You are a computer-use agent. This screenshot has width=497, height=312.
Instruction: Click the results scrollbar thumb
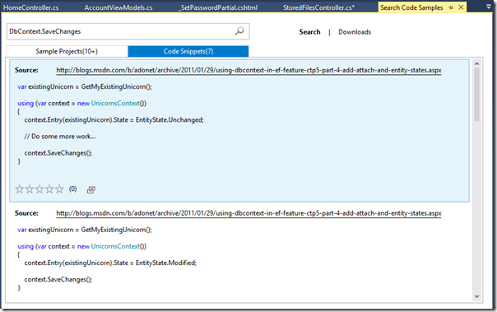click(x=476, y=94)
